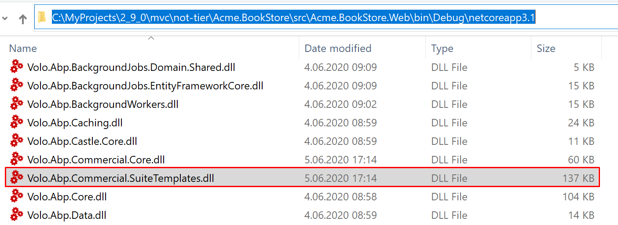
Task: Click the Volo.Abp.Caching.dll file icon
Action: click(17, 122)
